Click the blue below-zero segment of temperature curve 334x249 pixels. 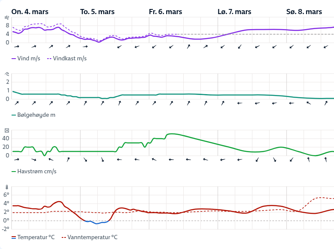(x=98, y=223)
